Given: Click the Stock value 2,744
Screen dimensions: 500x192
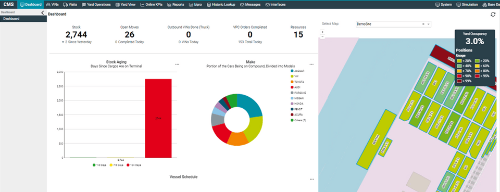Looking at the screenshot, I should click(x=76, y=35).
